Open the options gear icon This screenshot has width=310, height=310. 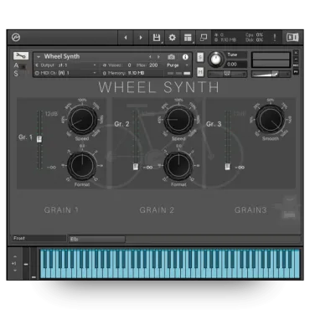pyautogui.click(x=173, y=38)
